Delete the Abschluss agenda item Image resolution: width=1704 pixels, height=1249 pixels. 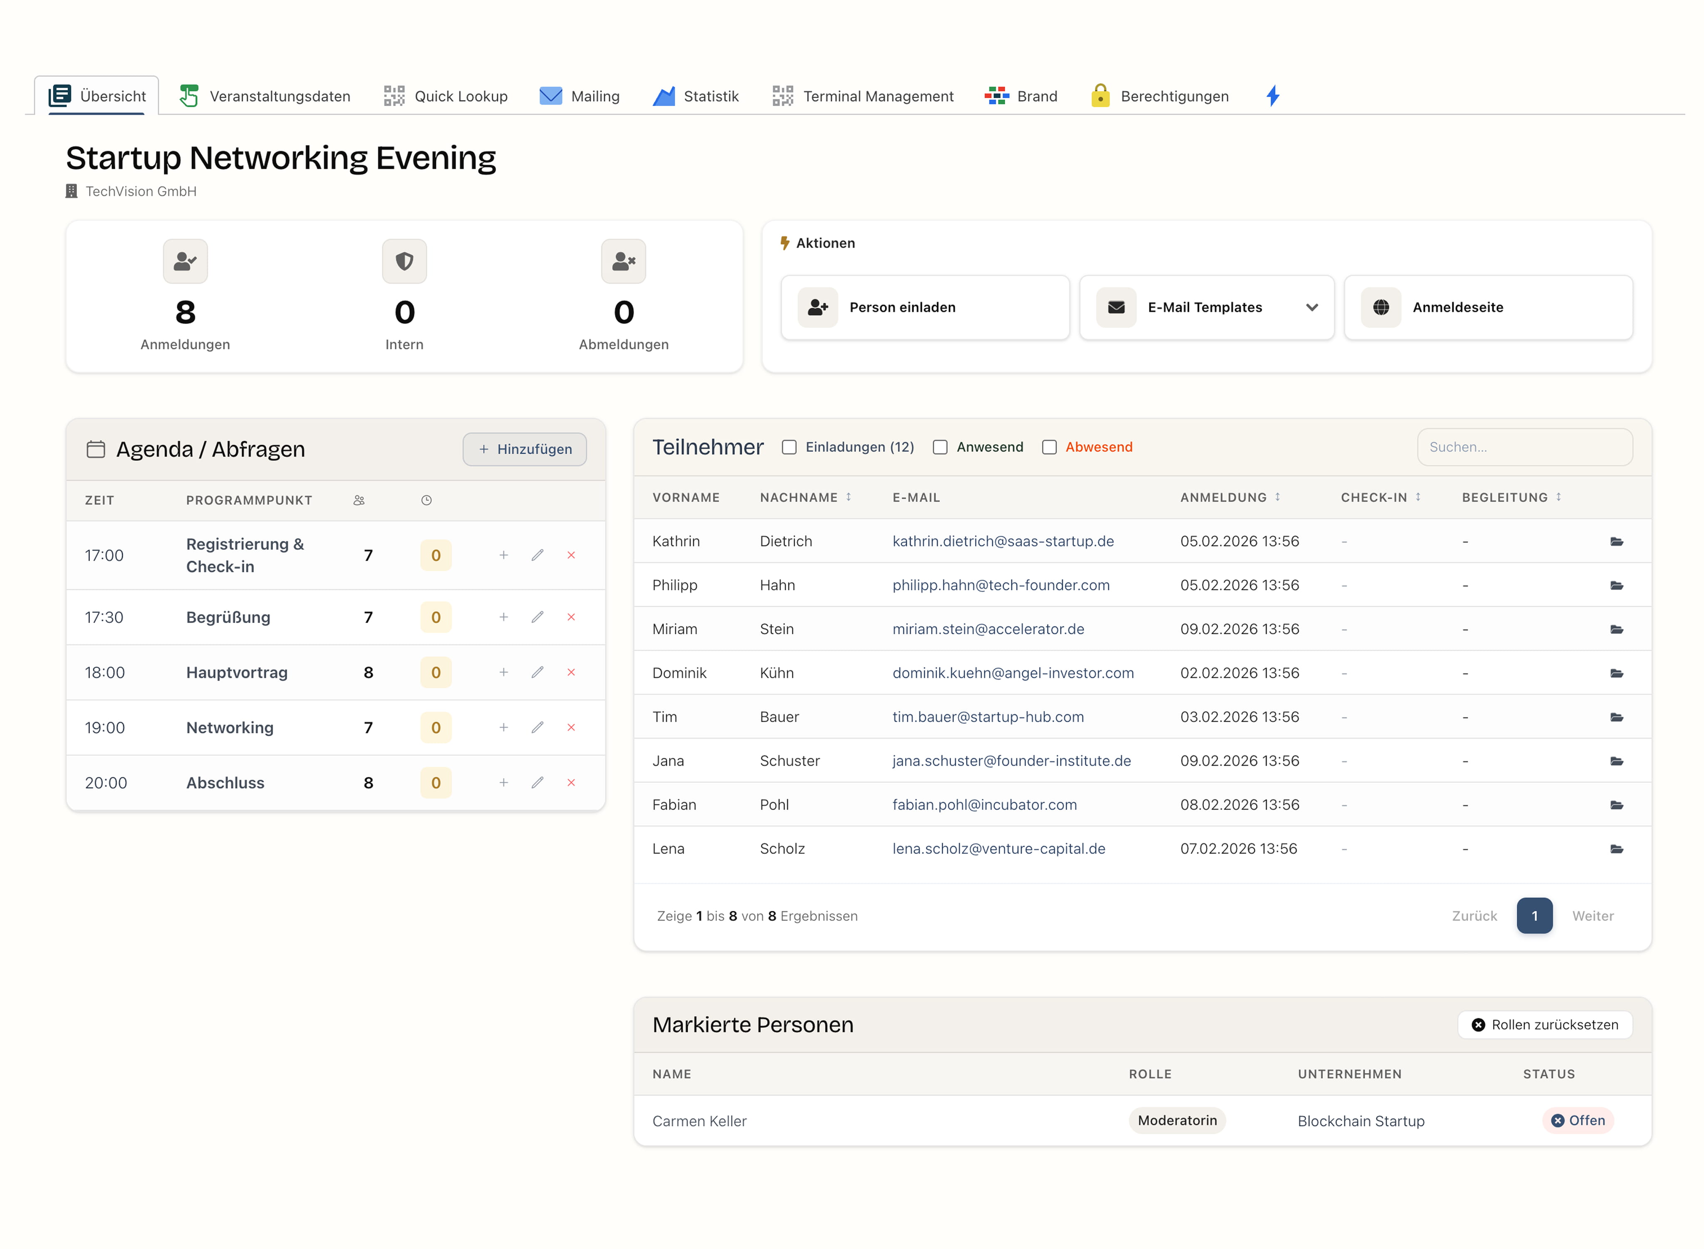coord(571,782)
